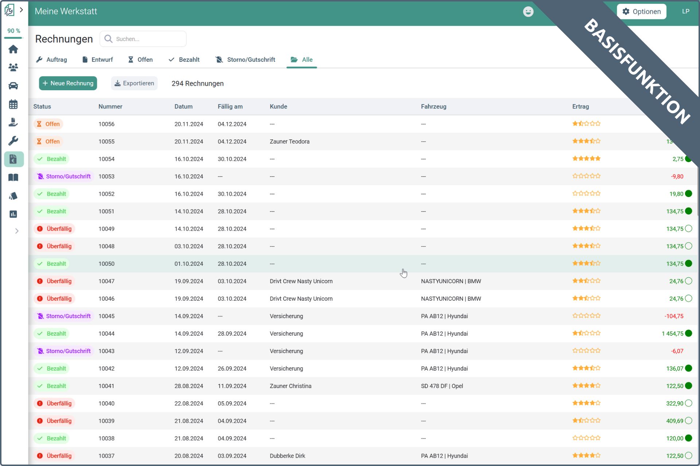Screen dimensions: 700x466
Task: Open the Optionen menu
Action: (x=641, y=12)
